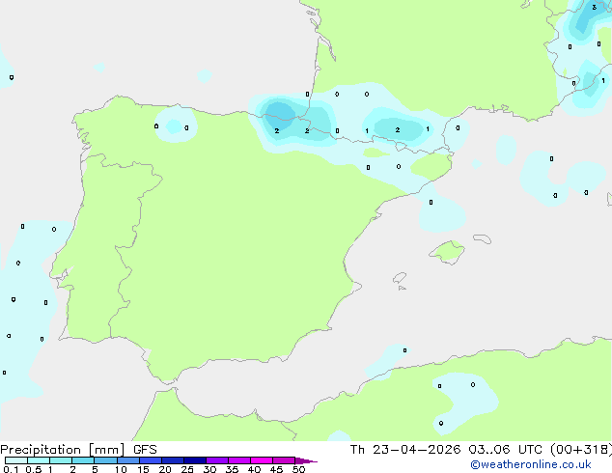Screen dimensions: 612x473
Task: Select the '25' legend scale label
Action: click(x=187, y=469)
